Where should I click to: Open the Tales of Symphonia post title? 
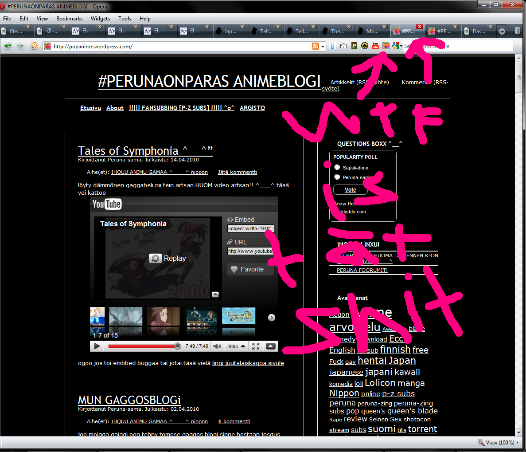(x=128, y=151)
